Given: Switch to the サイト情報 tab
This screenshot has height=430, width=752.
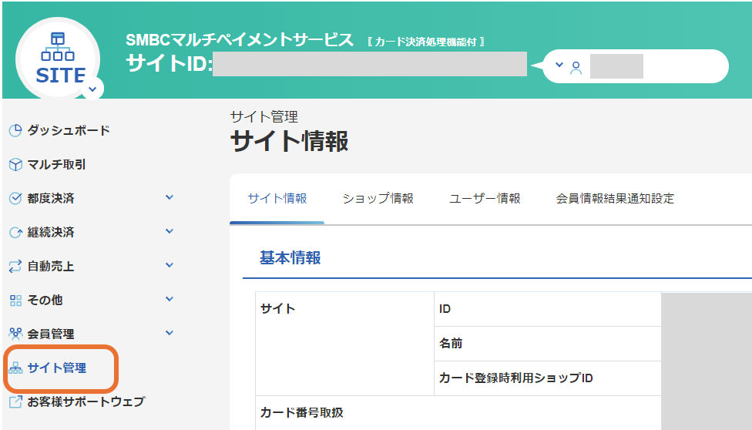Looking at the screenshot, I should 277,199.
